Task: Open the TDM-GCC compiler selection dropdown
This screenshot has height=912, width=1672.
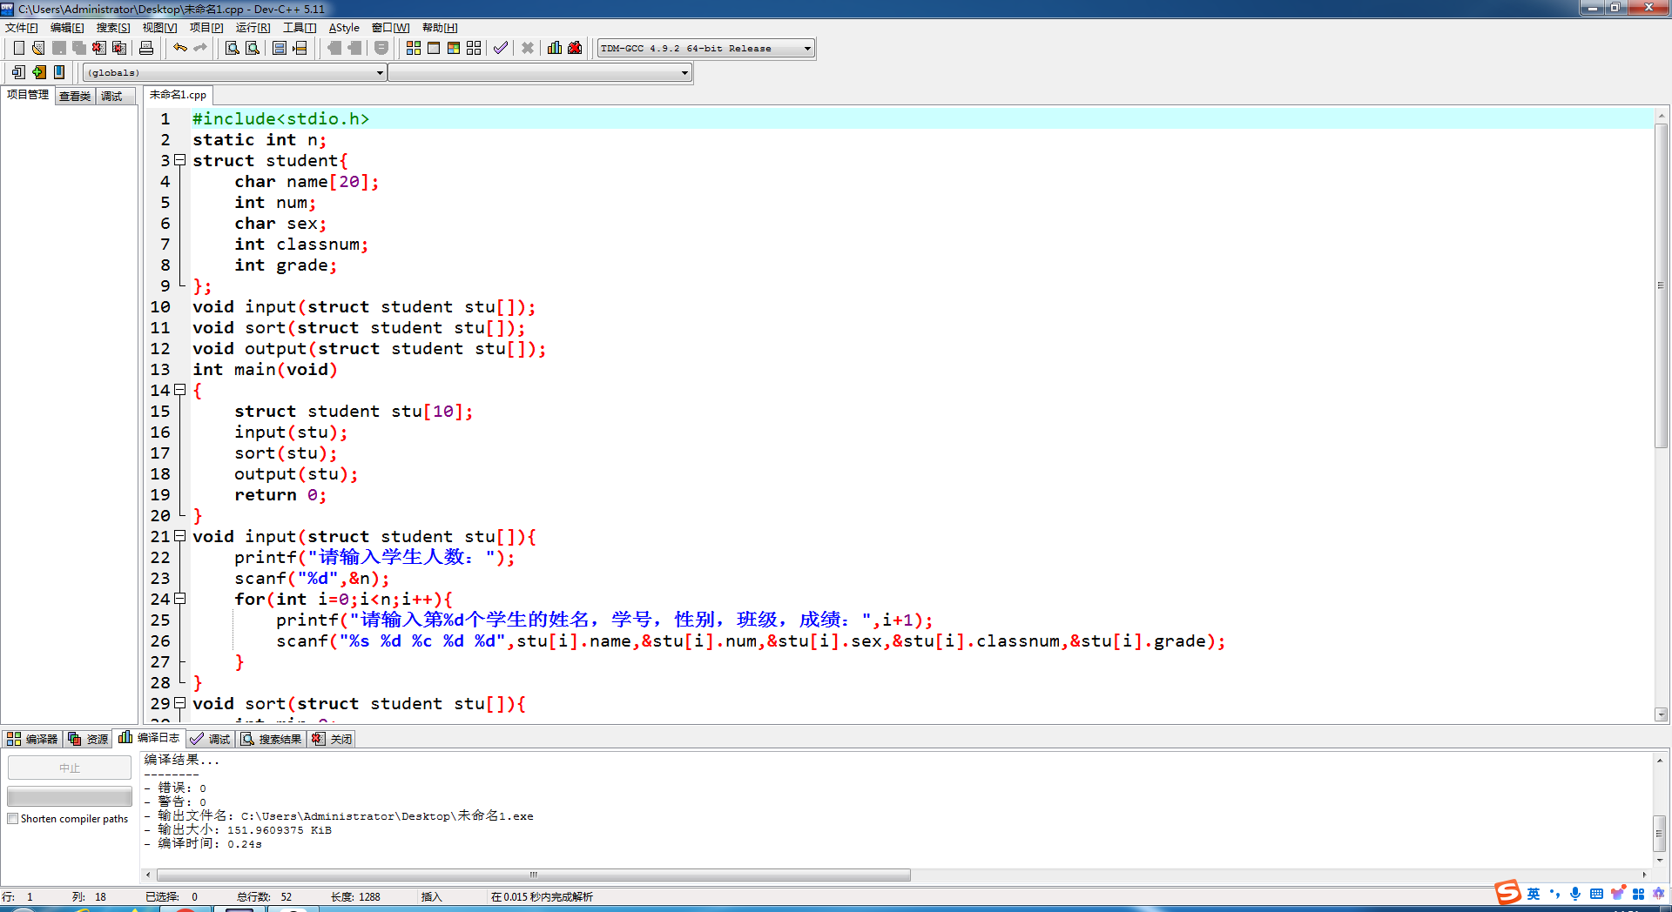Action: click(x=706, y=49)
